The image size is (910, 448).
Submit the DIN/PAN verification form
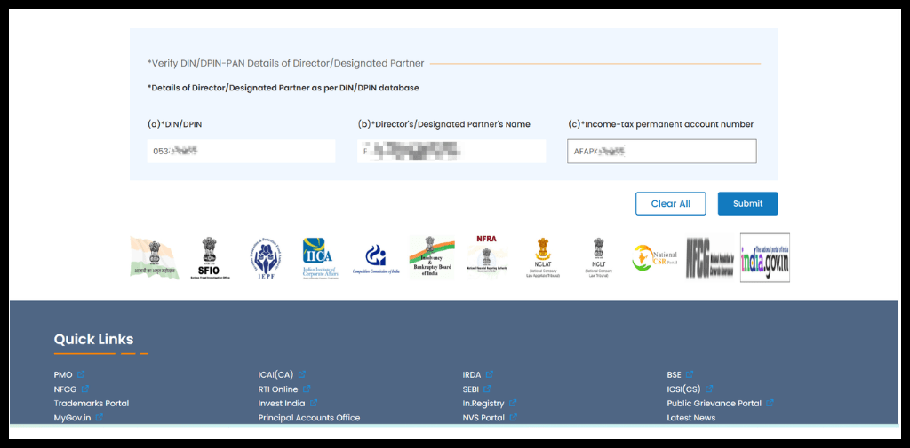[x=748, y=203]
